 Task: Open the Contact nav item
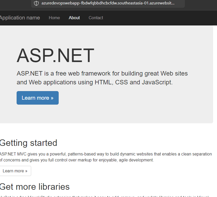(96, 18)
